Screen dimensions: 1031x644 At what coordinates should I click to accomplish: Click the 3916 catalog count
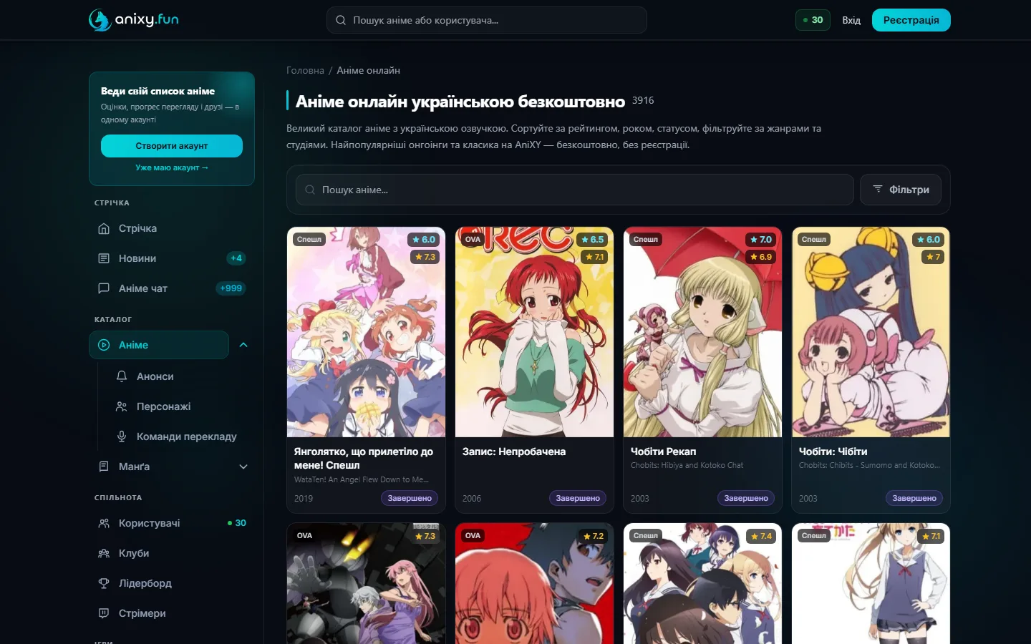tap(643, 101)
